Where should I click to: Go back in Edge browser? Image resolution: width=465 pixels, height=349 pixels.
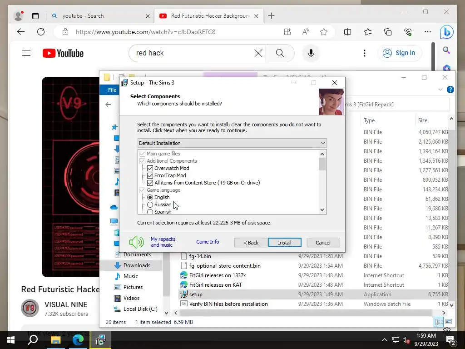[21, 32]
